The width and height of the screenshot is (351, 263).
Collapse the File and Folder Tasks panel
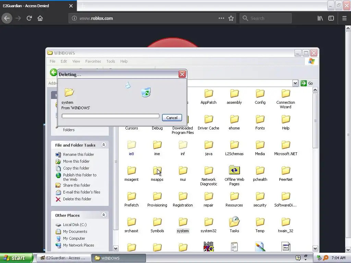104,145
